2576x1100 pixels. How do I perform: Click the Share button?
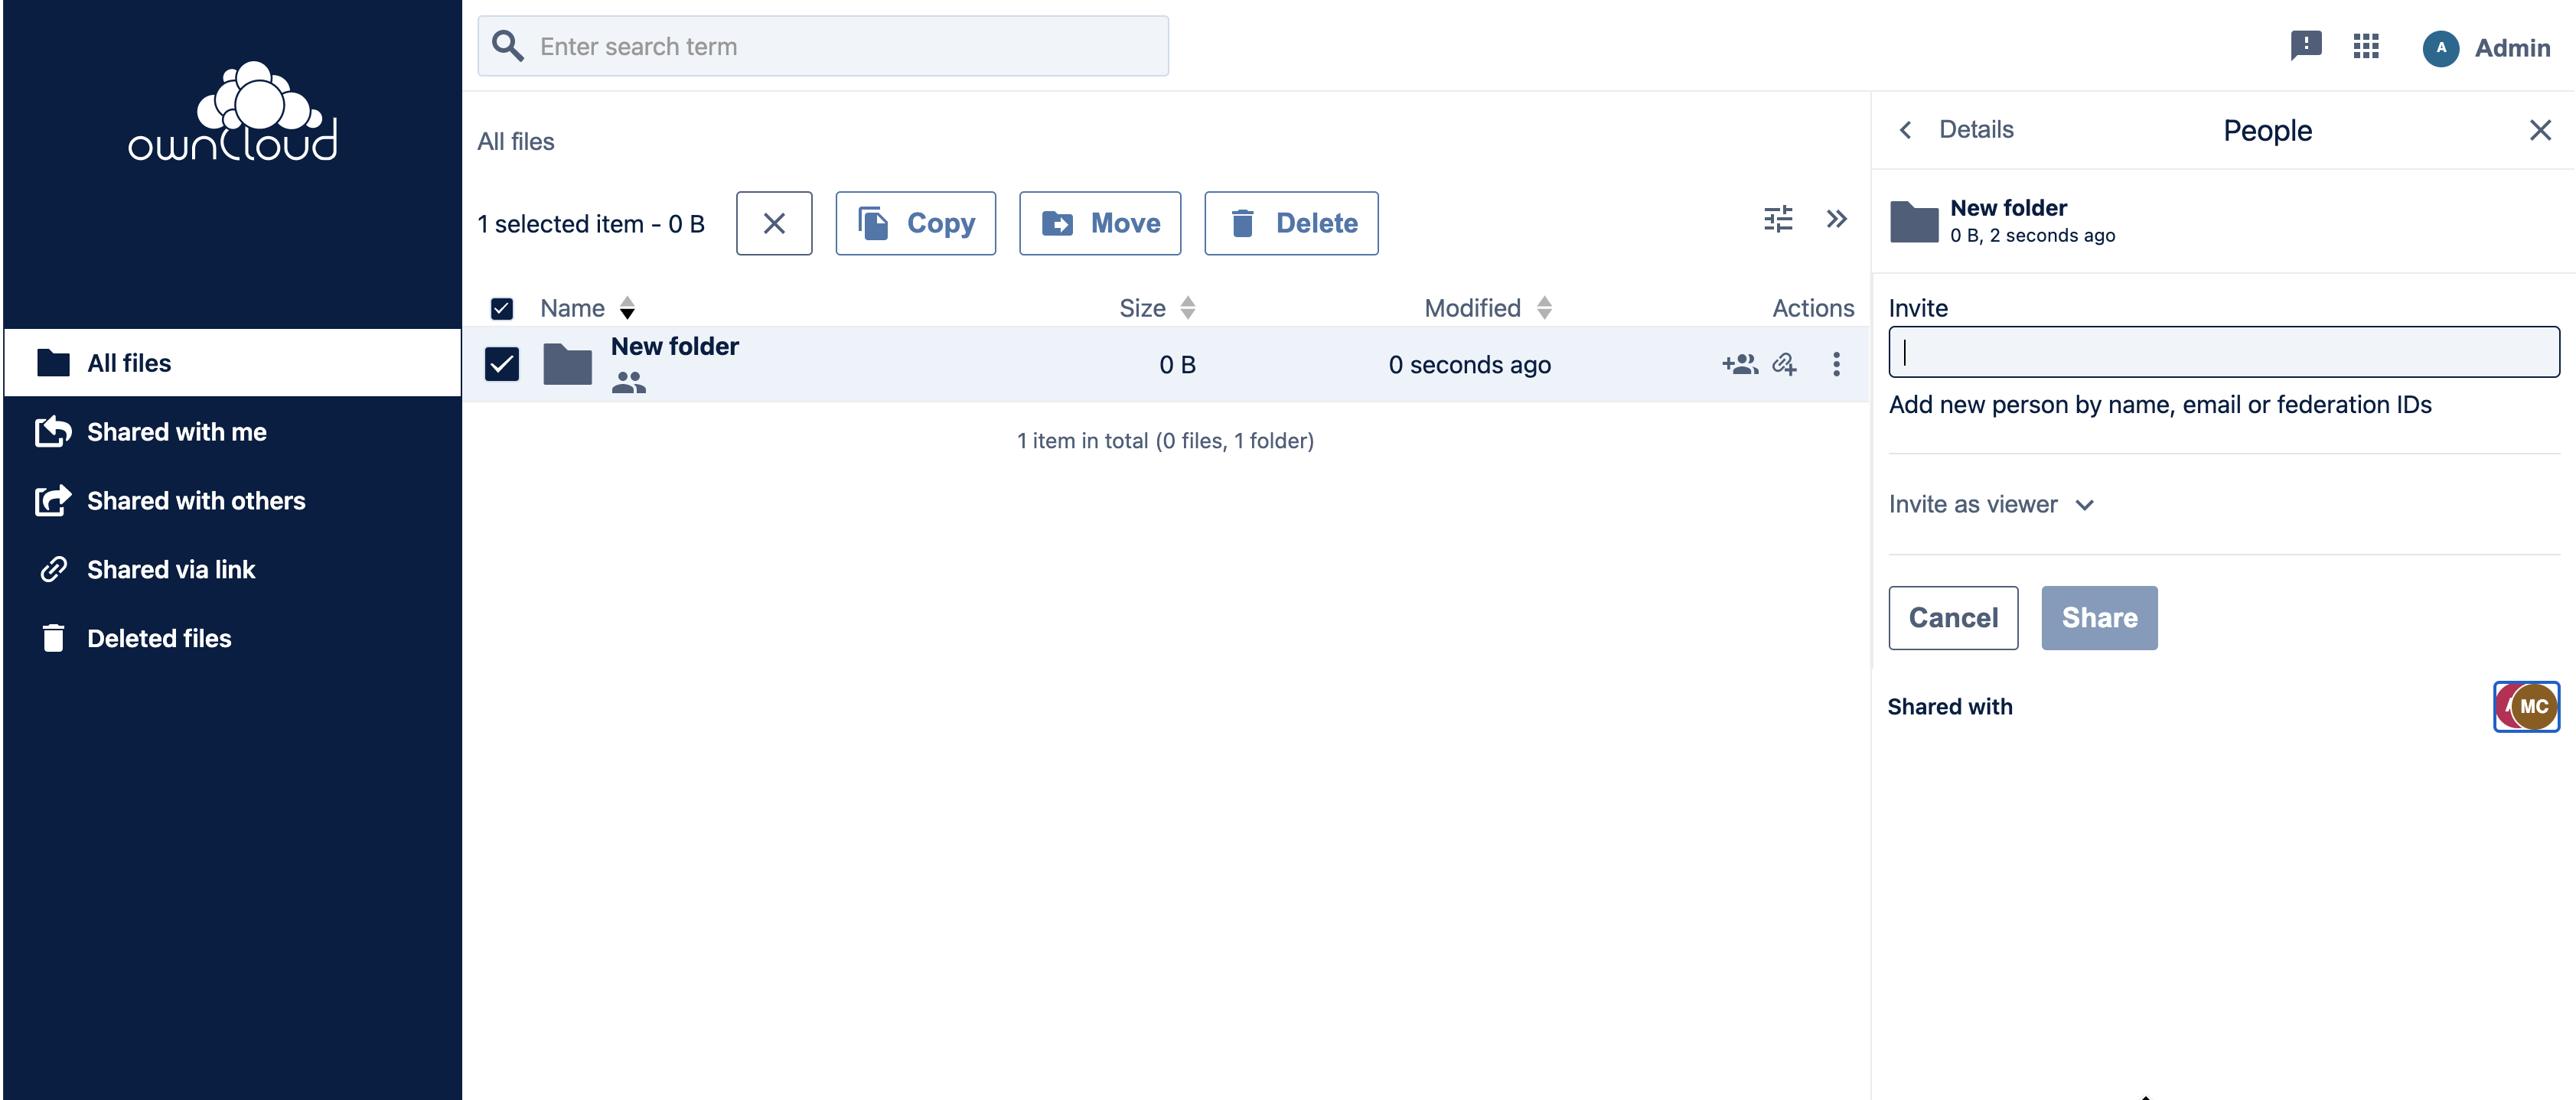pyautogui.click(x=2099, y=617)
